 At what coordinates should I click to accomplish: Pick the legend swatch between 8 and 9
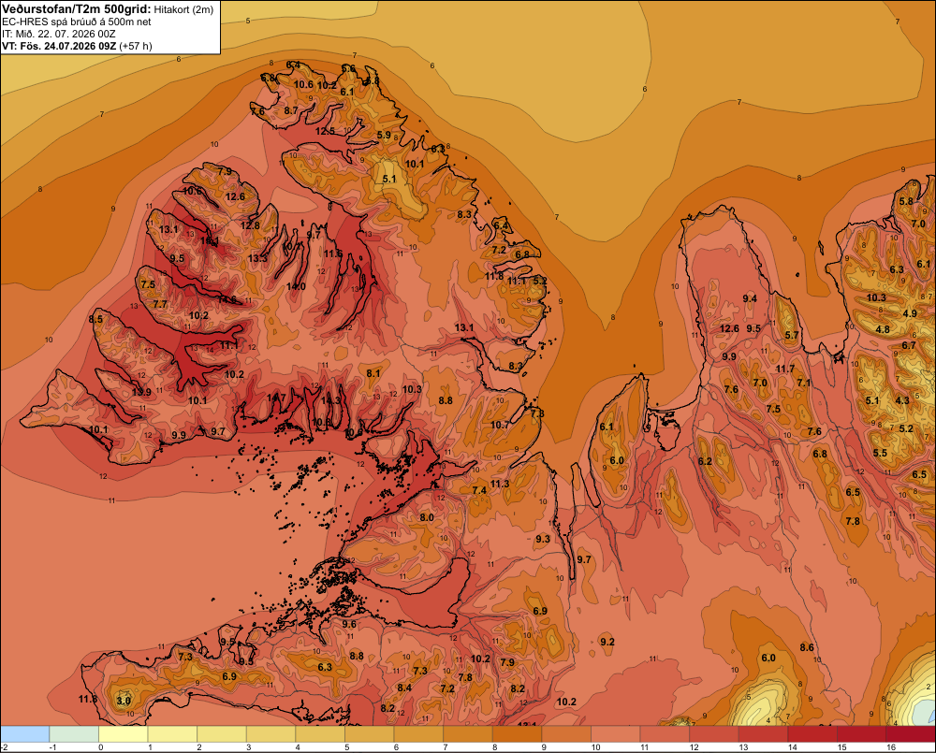pos(517,734)
